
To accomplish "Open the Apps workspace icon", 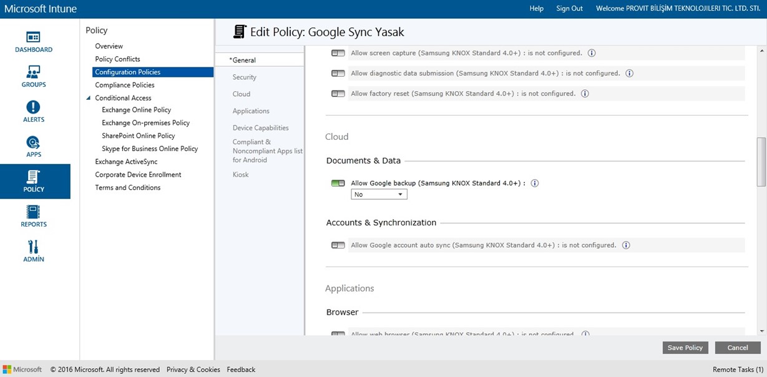I will (34, 147).
